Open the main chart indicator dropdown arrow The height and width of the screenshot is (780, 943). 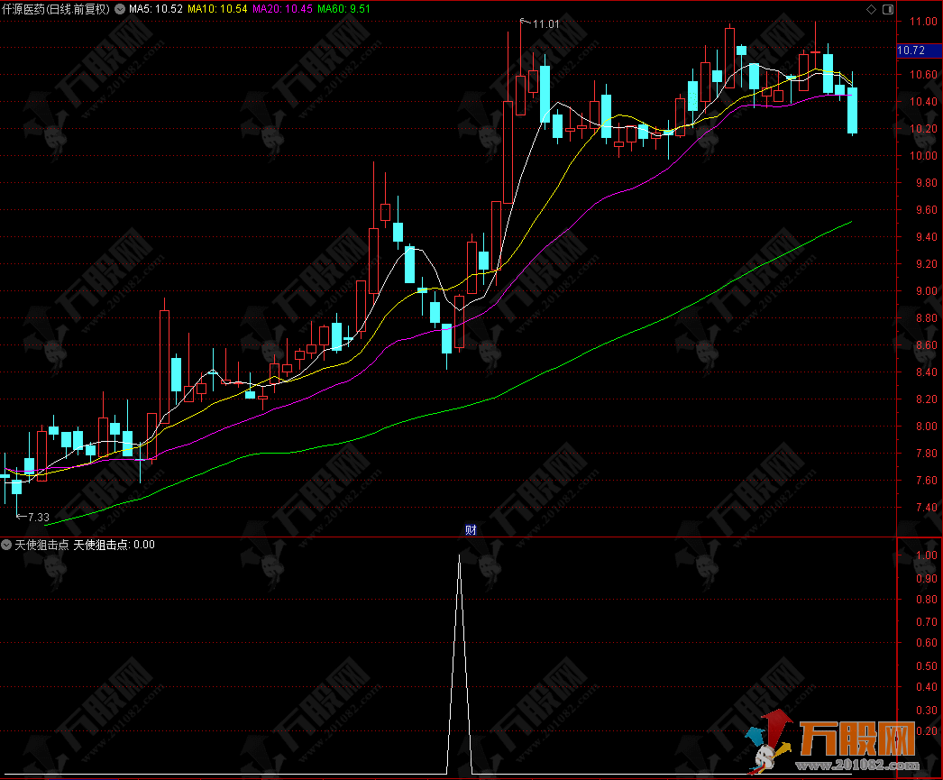click(x=120, y=9)
